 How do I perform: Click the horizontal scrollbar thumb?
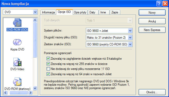tap(19, 93)
